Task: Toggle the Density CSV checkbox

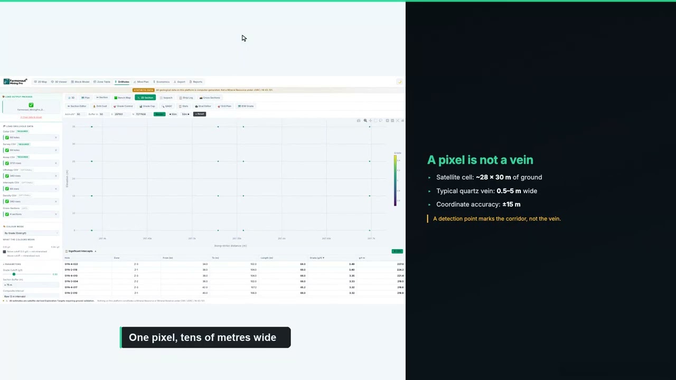Action: pos(6,202)
